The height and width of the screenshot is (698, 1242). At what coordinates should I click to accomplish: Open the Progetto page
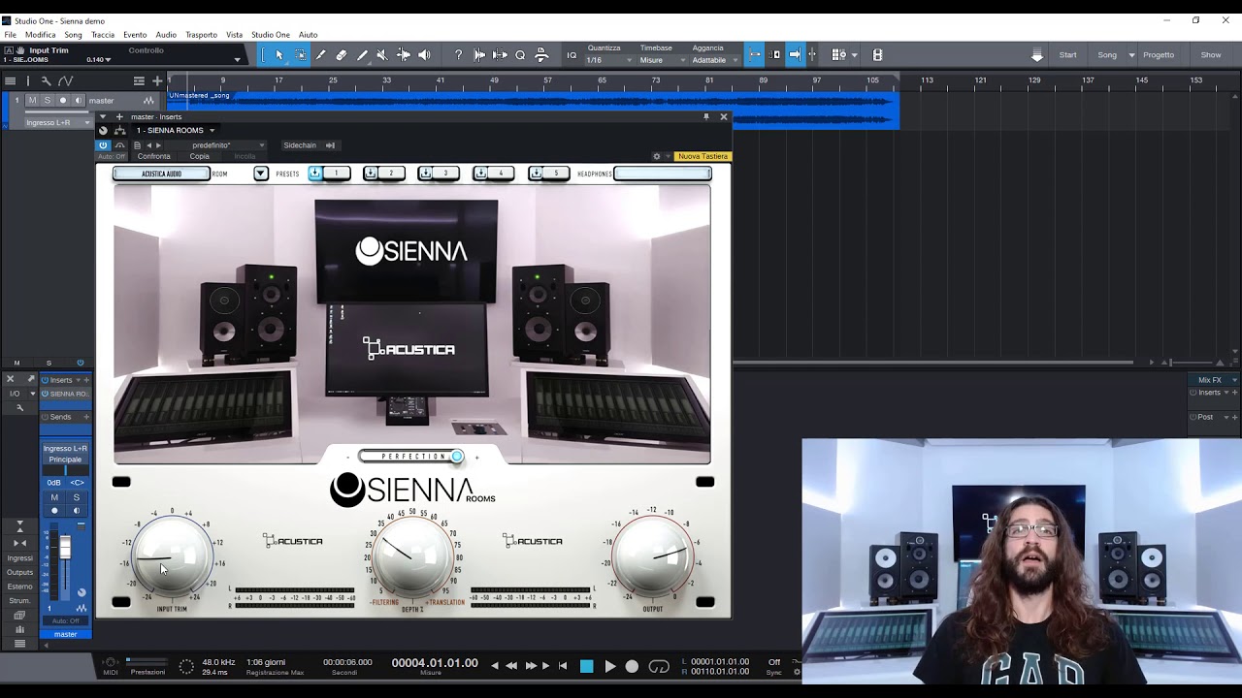tap(1159, 55)
